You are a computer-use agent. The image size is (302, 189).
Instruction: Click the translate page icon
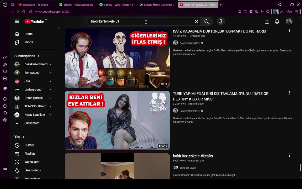(x=256, y=12)
